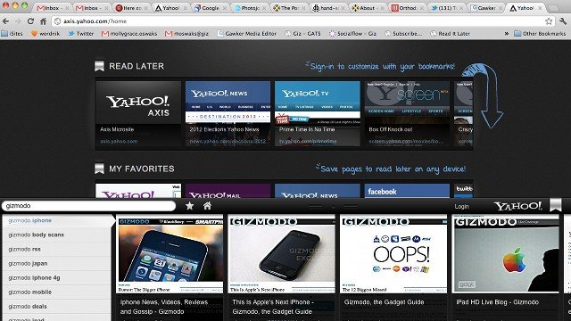The width and height of the screenshot is (571, 321).
Task: Click the Login link in Axis bar
Action: pyautogui.click(x=461, y=206)
